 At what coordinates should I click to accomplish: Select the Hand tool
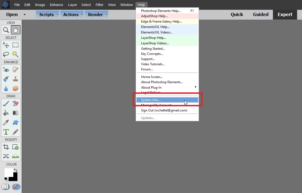point(15,30)
